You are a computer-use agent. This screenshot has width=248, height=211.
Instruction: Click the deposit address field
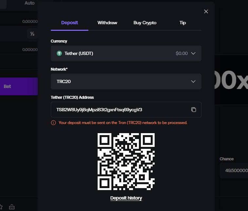tap(126, 110)
